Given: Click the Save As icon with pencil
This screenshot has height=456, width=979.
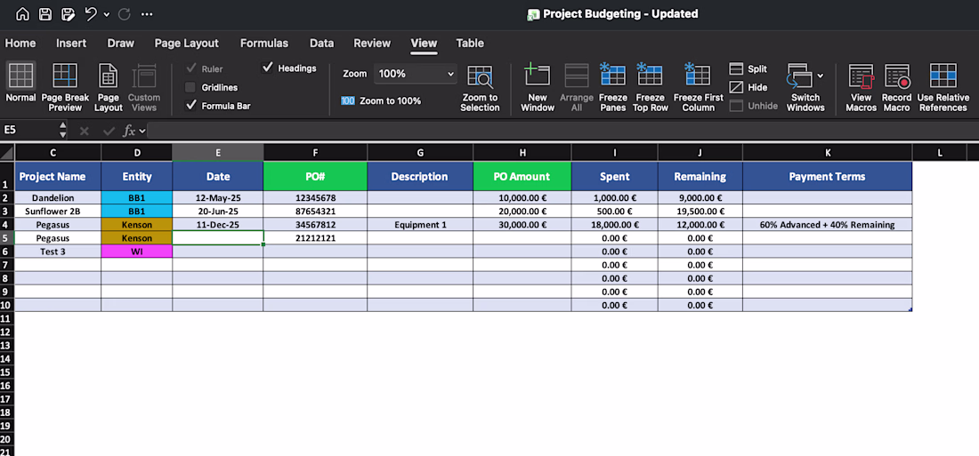Looking at the screenshot, I should [x=68, y=13].
